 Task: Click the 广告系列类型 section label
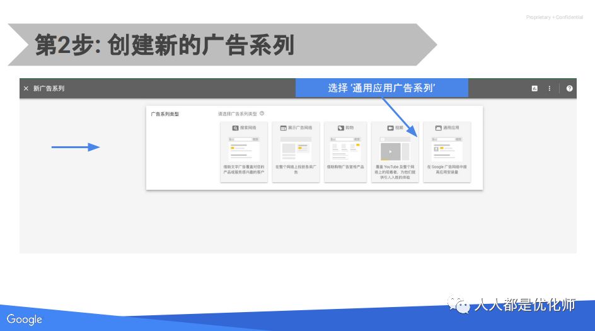coord(165,114)
